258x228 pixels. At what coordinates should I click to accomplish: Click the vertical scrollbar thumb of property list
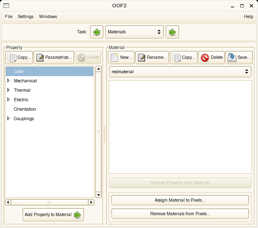tap(98, 132)
